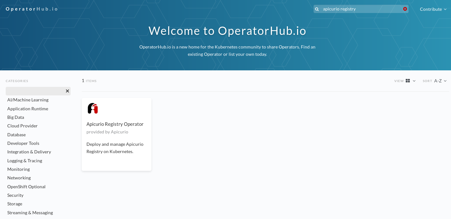This screenshot has height=219, width=451.
Task: Select the Networking category
Action: pos(19,177)
